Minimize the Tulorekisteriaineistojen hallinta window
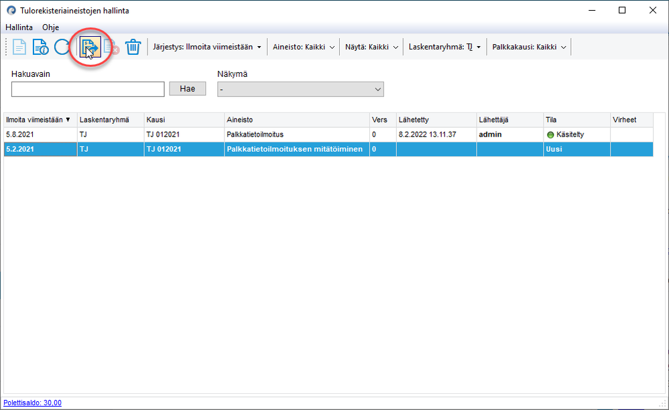 click(592, 10)
